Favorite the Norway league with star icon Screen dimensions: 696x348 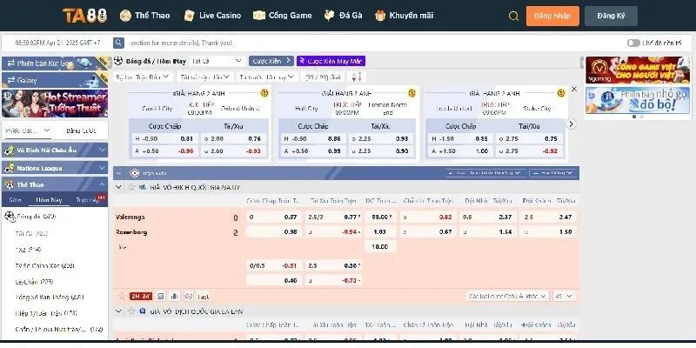point(130,187)
